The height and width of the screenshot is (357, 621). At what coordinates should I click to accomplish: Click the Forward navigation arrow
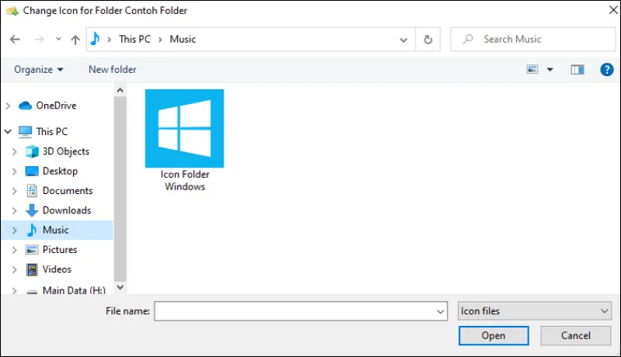39,39
